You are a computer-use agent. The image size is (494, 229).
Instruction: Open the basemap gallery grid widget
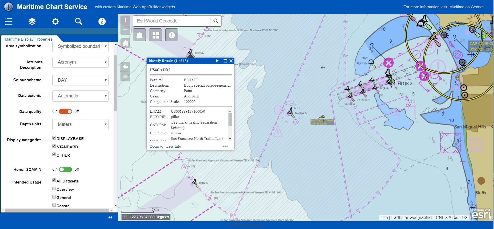pos(156,35)
